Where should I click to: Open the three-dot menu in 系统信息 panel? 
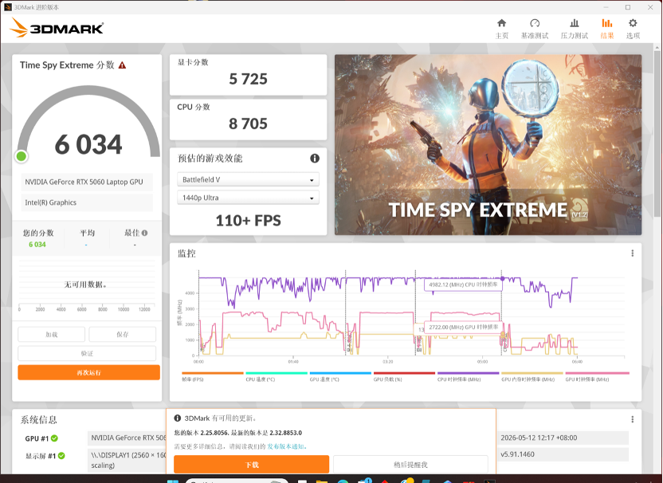point(632,419)
